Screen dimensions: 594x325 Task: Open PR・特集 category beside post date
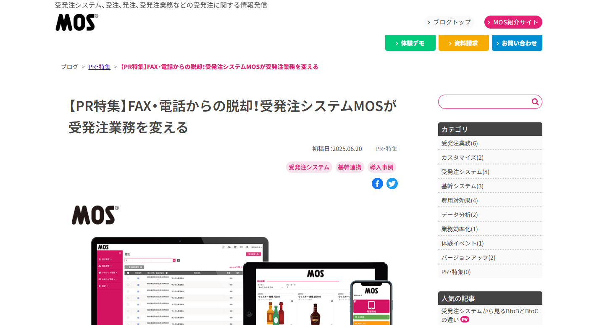click(386, 148)
